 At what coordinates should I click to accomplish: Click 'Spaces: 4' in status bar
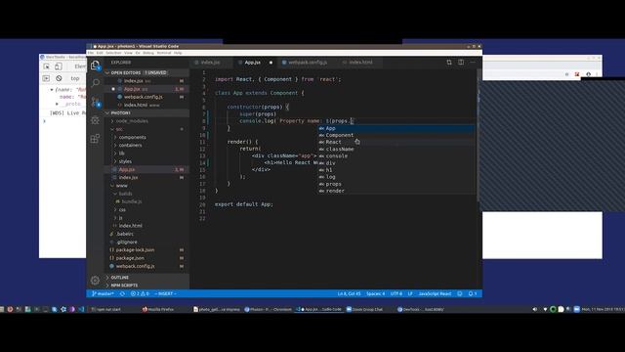click(375, 293)
